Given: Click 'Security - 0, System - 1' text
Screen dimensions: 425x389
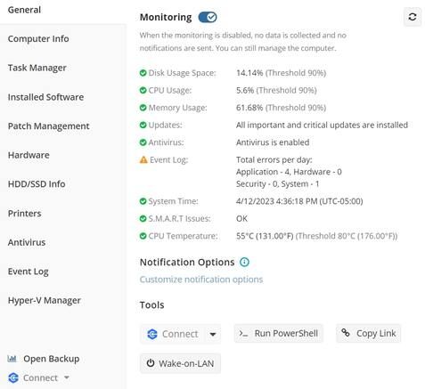Looking at the screenshot, I should (x=278, y=184).
